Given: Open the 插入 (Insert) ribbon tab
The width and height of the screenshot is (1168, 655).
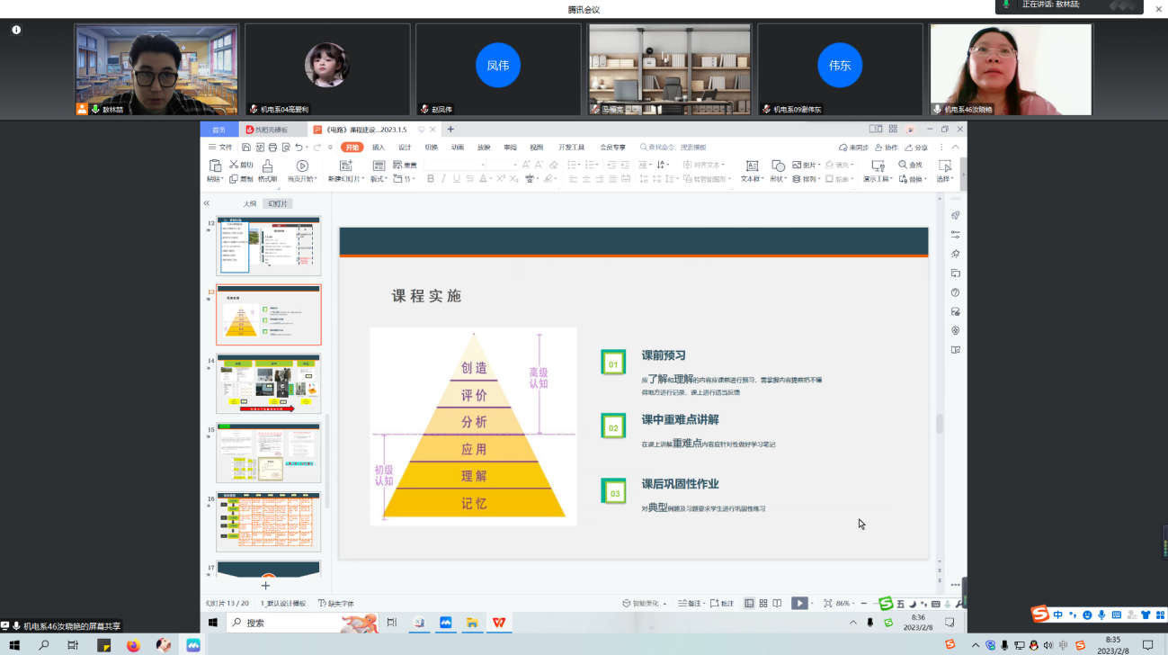Looking at the screenshot, I should click(x=379, y=148).
